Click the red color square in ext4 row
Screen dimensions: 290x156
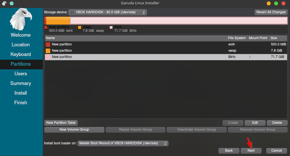[48, 44]
